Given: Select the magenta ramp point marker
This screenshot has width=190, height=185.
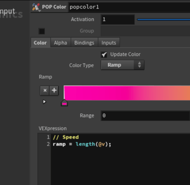Looking at the screenshot, I should 64,103.
